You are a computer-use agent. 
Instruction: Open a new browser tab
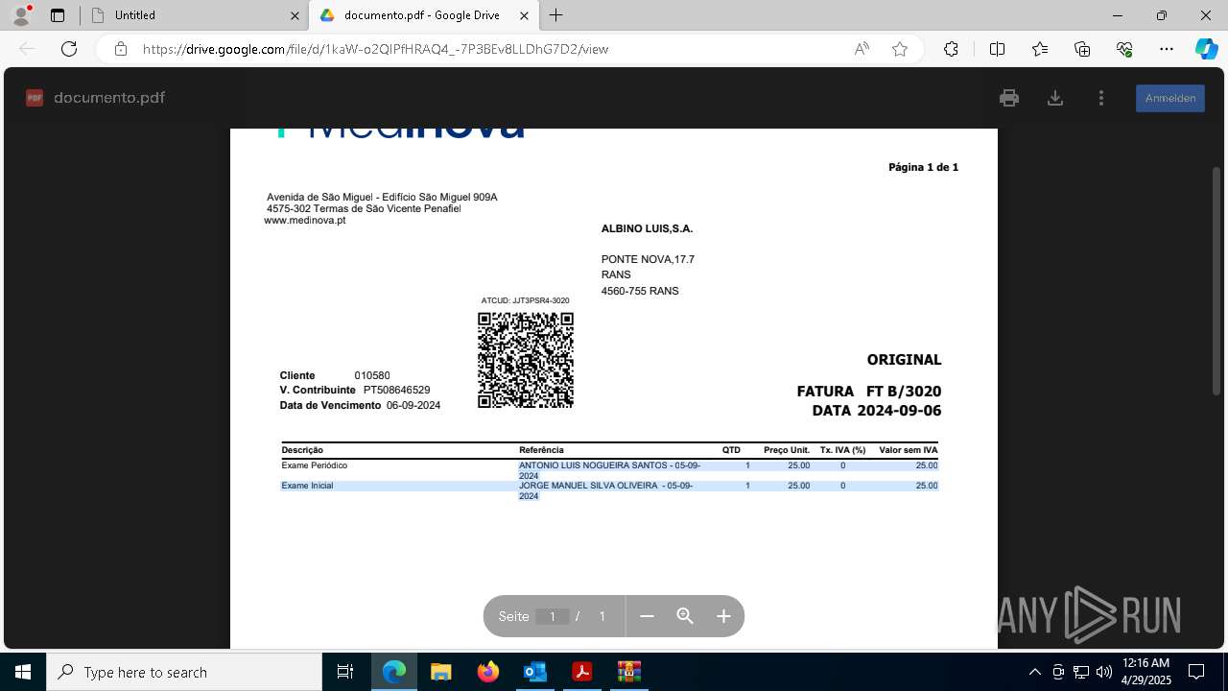click(x=556, y=15)
